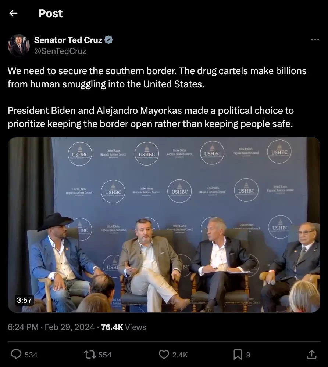Screen dimensions: 328x367
Task: Play the USHBC panel video
Action: (x=164, y=225)
